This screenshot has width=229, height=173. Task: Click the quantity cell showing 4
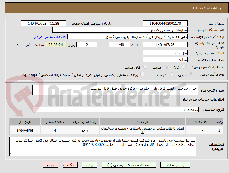(55, 130)
